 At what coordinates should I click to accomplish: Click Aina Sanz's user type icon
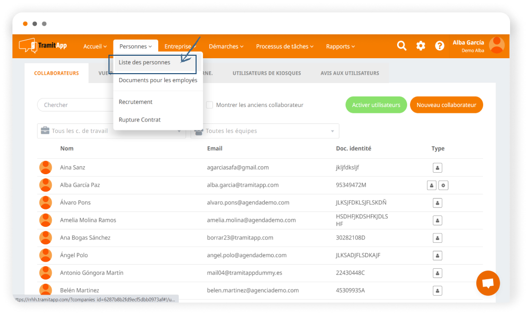437,167
